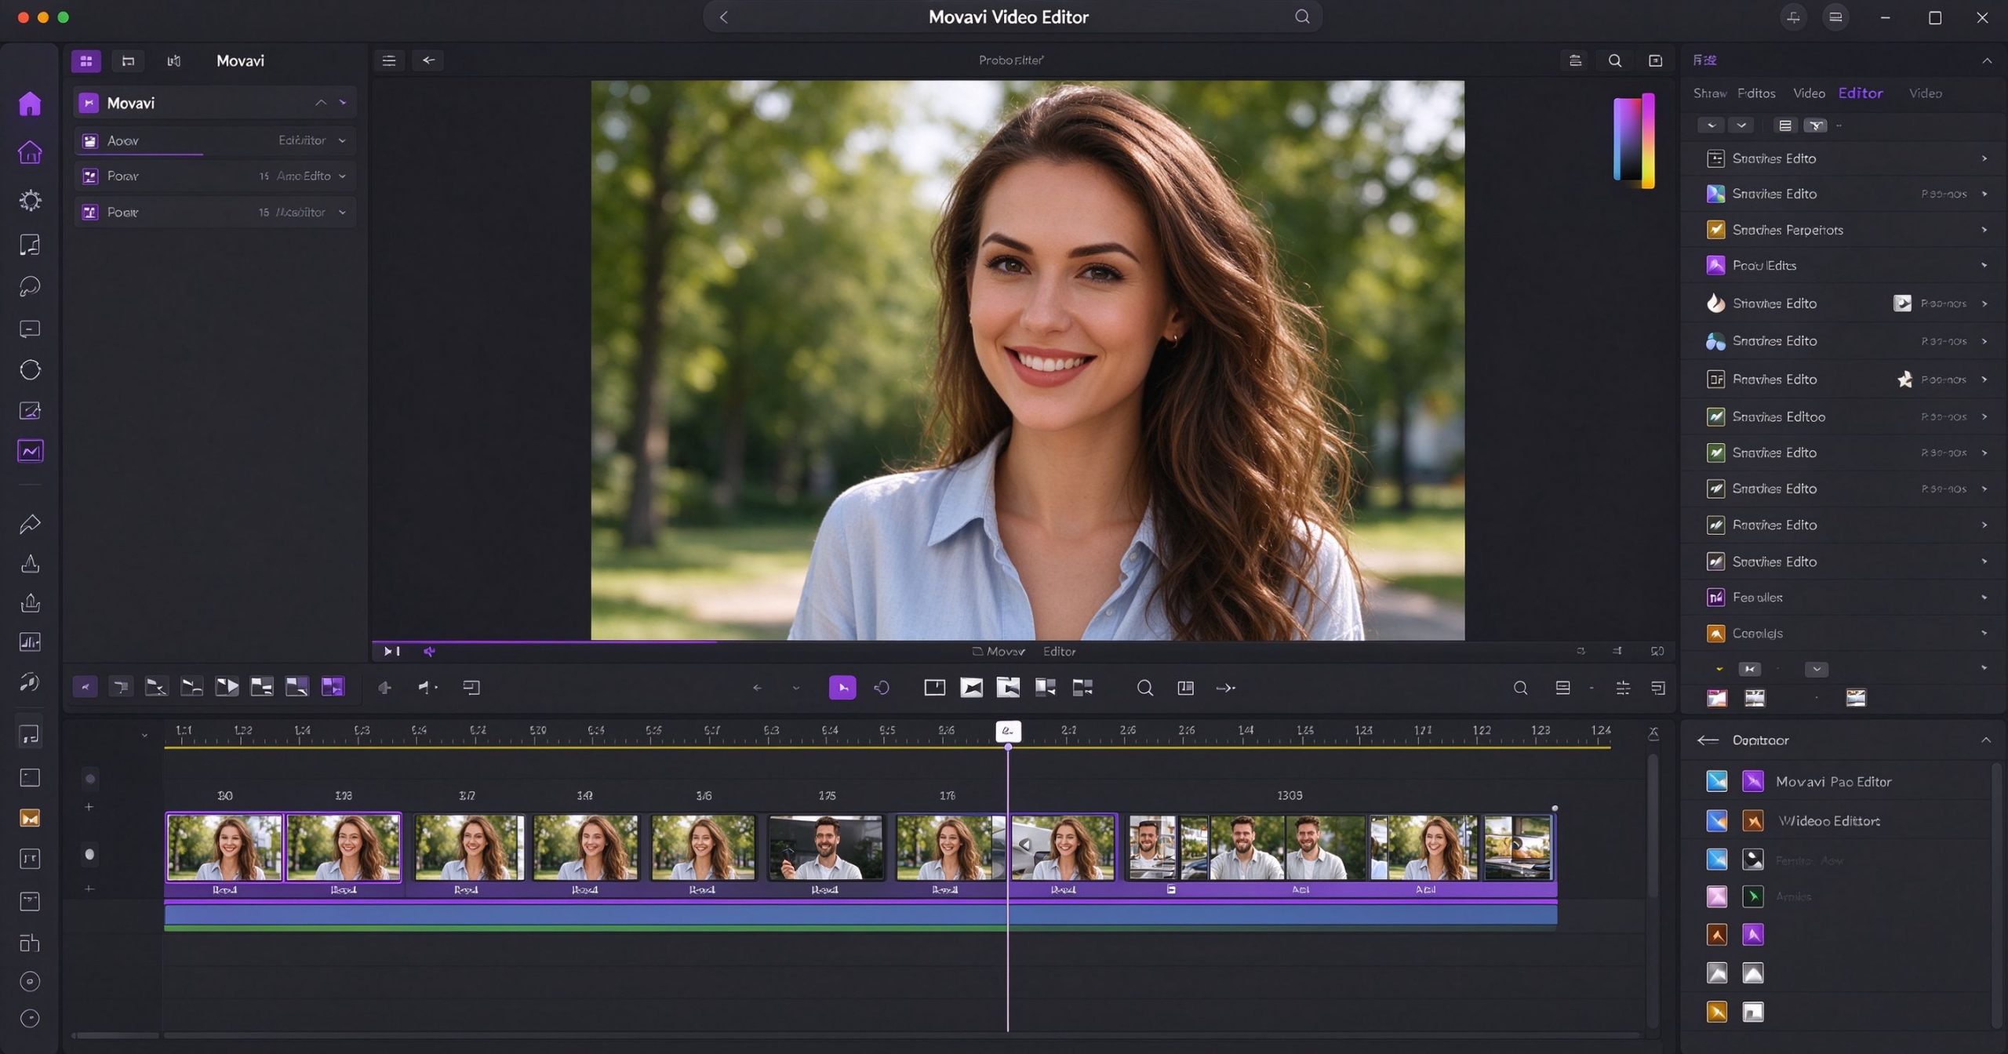The image size is (2008, 1054).
Task: Click the filled home icon in left sidebar
Action: click(30, 104)
